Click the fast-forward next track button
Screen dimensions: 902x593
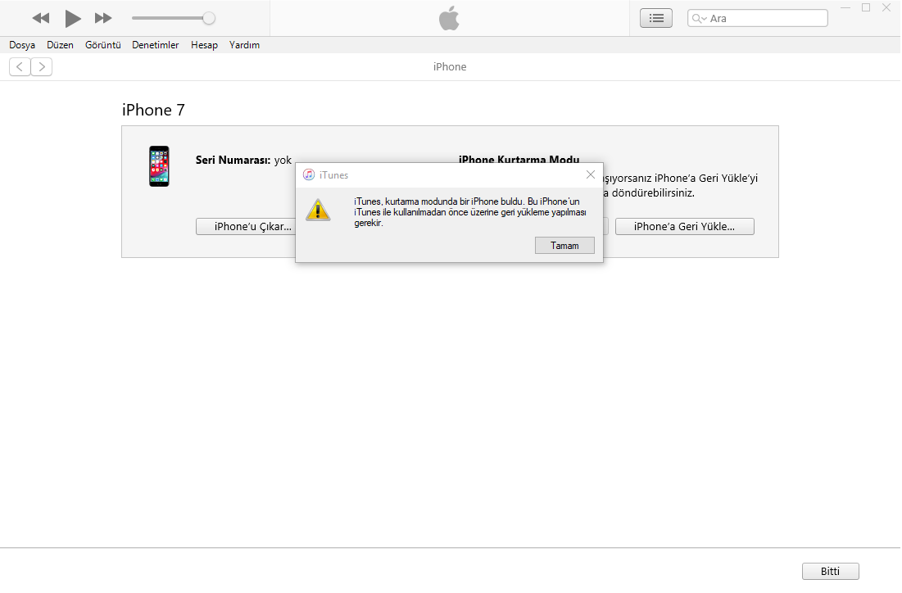103,18
